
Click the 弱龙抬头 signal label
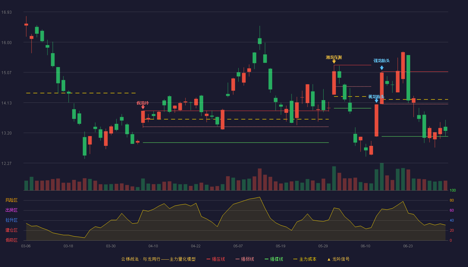[376, 97]
